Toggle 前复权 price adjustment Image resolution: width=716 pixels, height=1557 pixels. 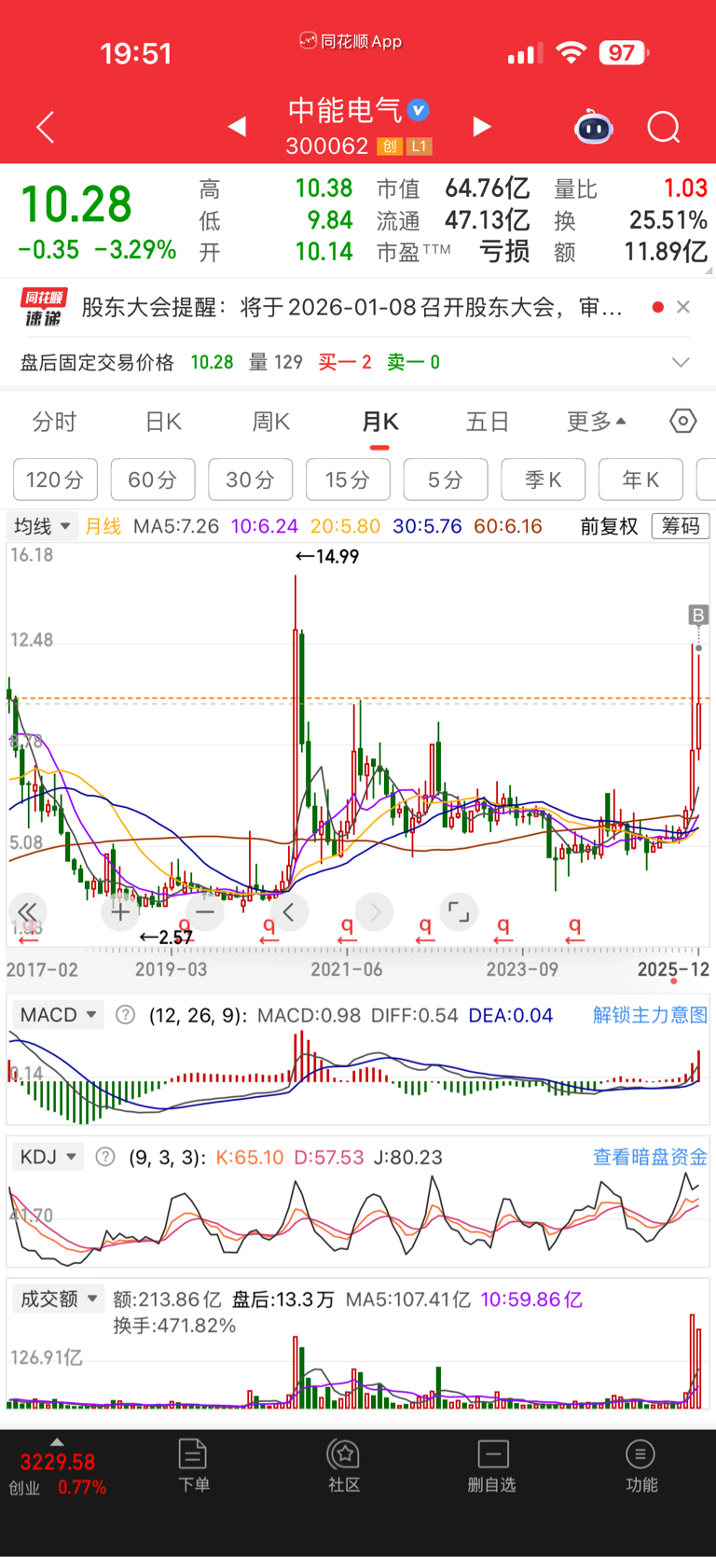(x=609, y=526)
